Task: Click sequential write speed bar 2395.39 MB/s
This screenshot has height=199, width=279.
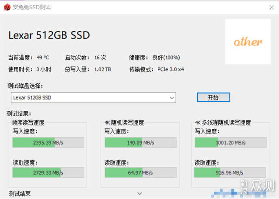Action: 48,143
